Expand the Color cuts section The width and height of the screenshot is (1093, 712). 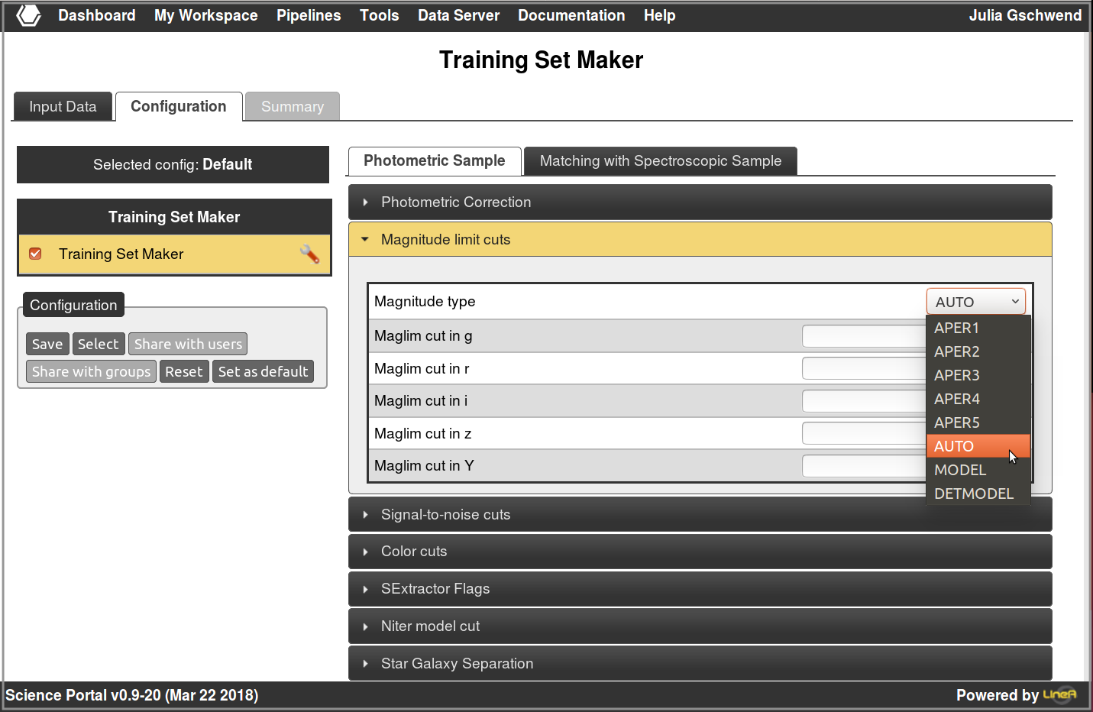pyautogui.click(x=700, y=552)
